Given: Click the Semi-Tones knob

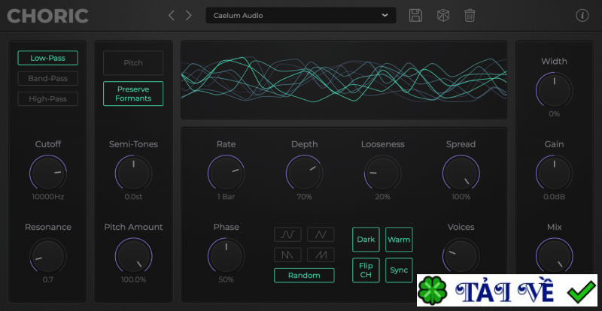Looking at the screenshot, I should 134,173.
